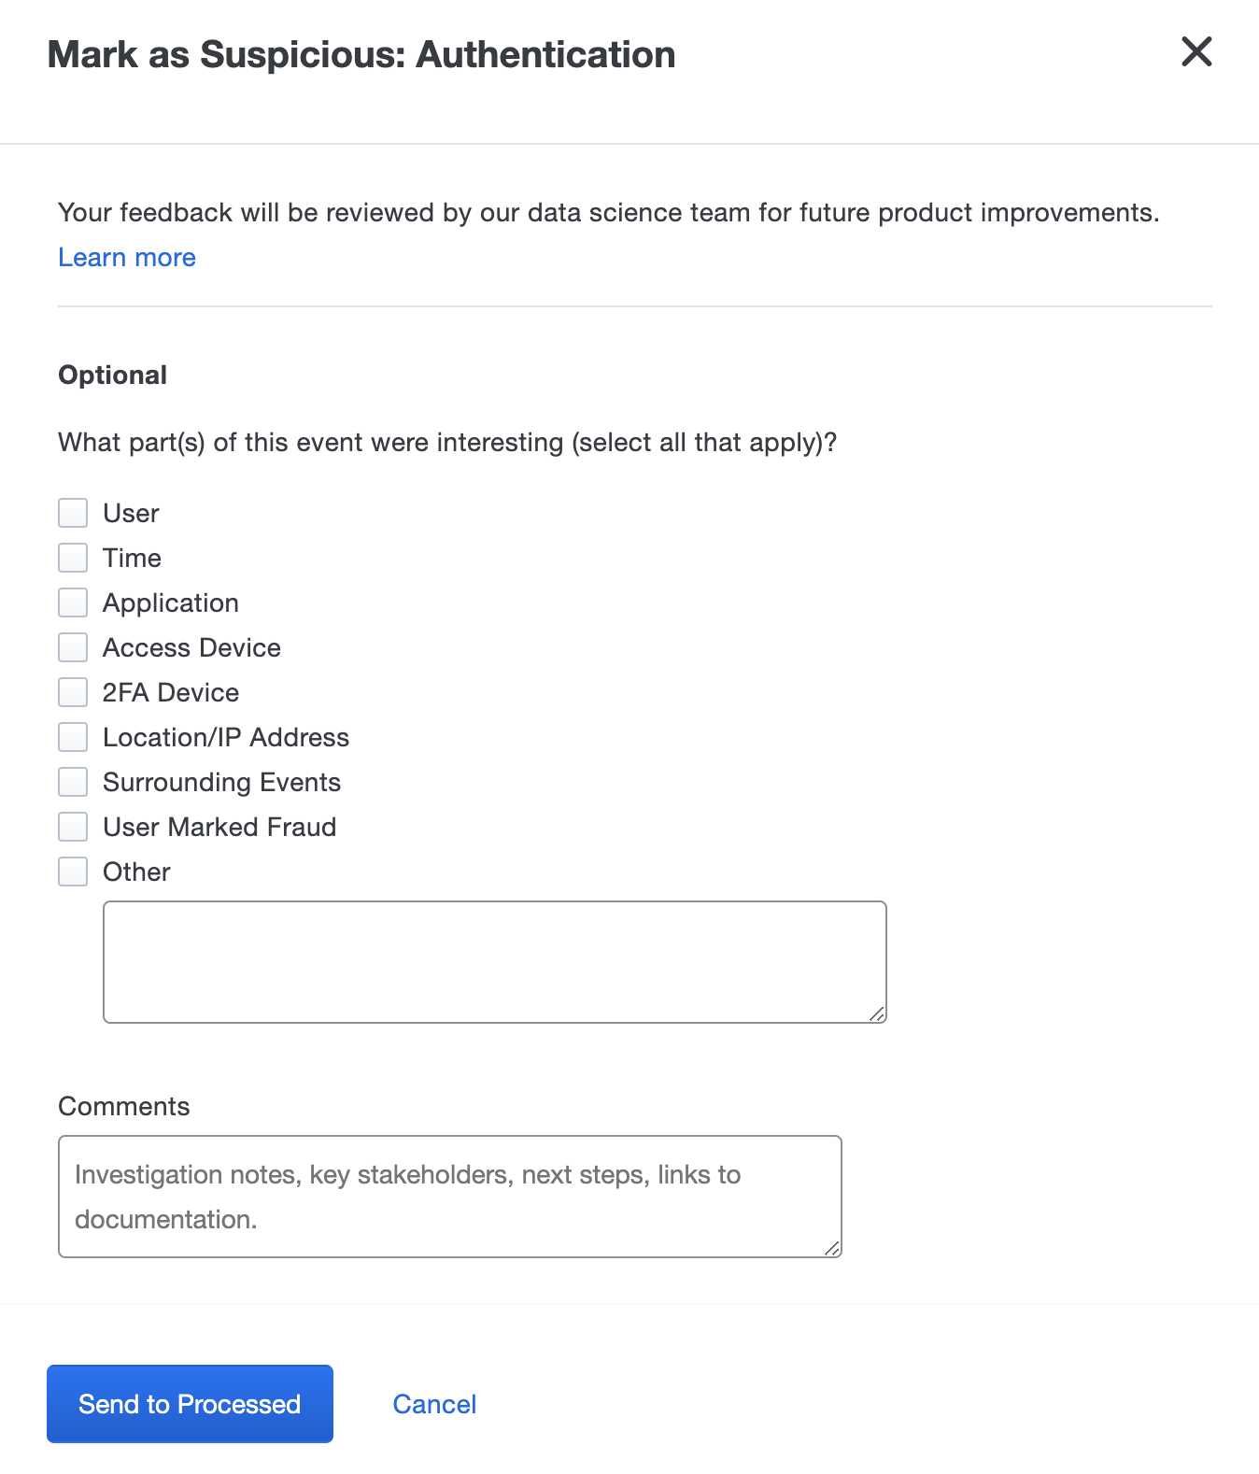
Task: Click the text area below Other
Action: click(494, 960)
